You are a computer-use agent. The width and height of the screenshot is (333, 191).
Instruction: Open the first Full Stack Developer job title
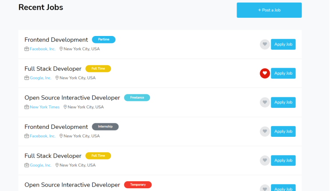coord(53,69)
